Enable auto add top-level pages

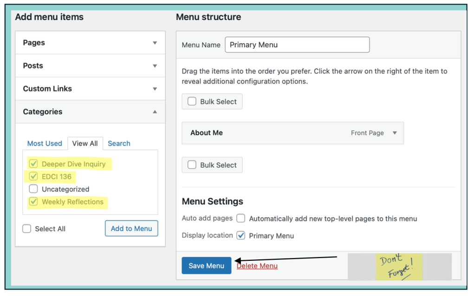tap(241, 219)
